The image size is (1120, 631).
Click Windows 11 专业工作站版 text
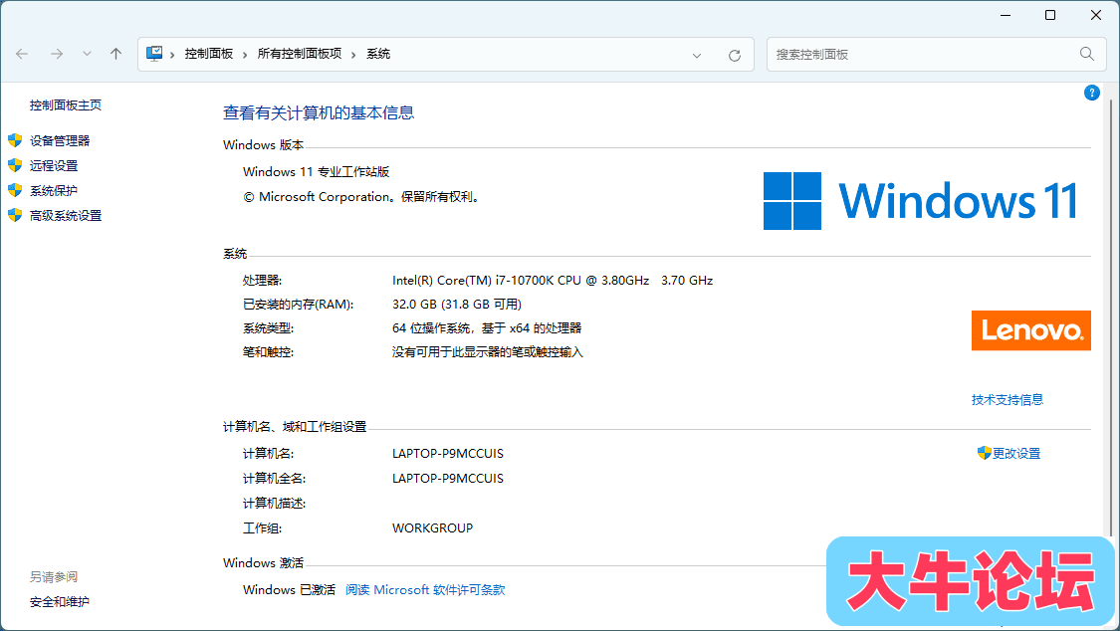pos(316,172)
